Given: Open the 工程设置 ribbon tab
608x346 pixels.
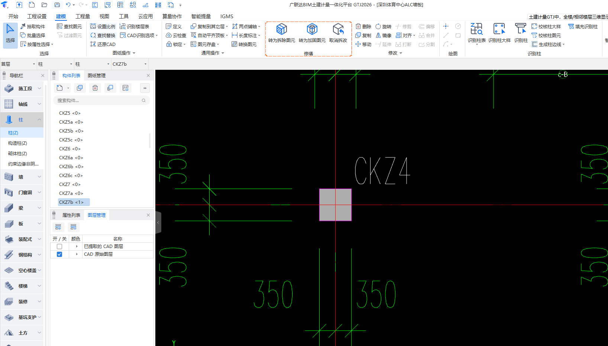Looking at the screenshot, I should coord(37,16).
